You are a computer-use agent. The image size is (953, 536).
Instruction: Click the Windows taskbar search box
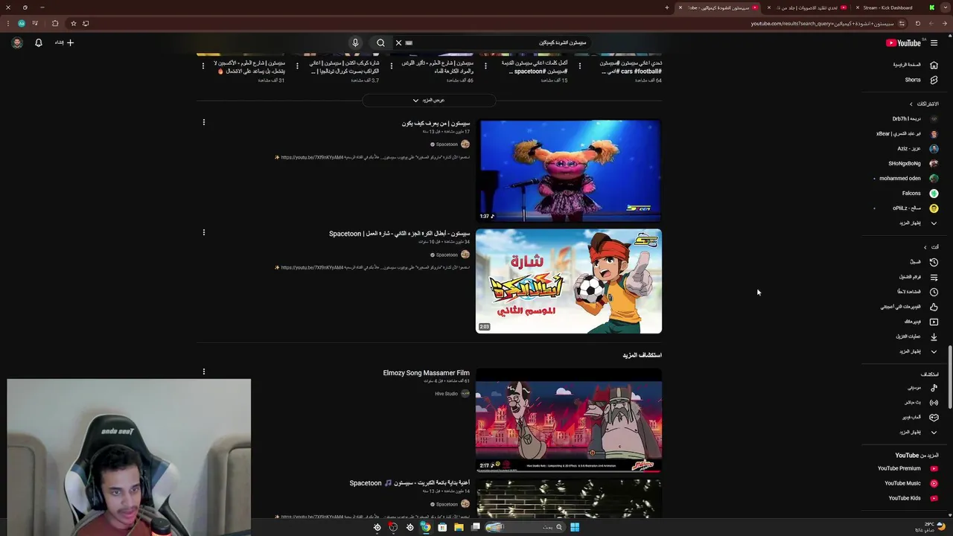coord(524,527)
